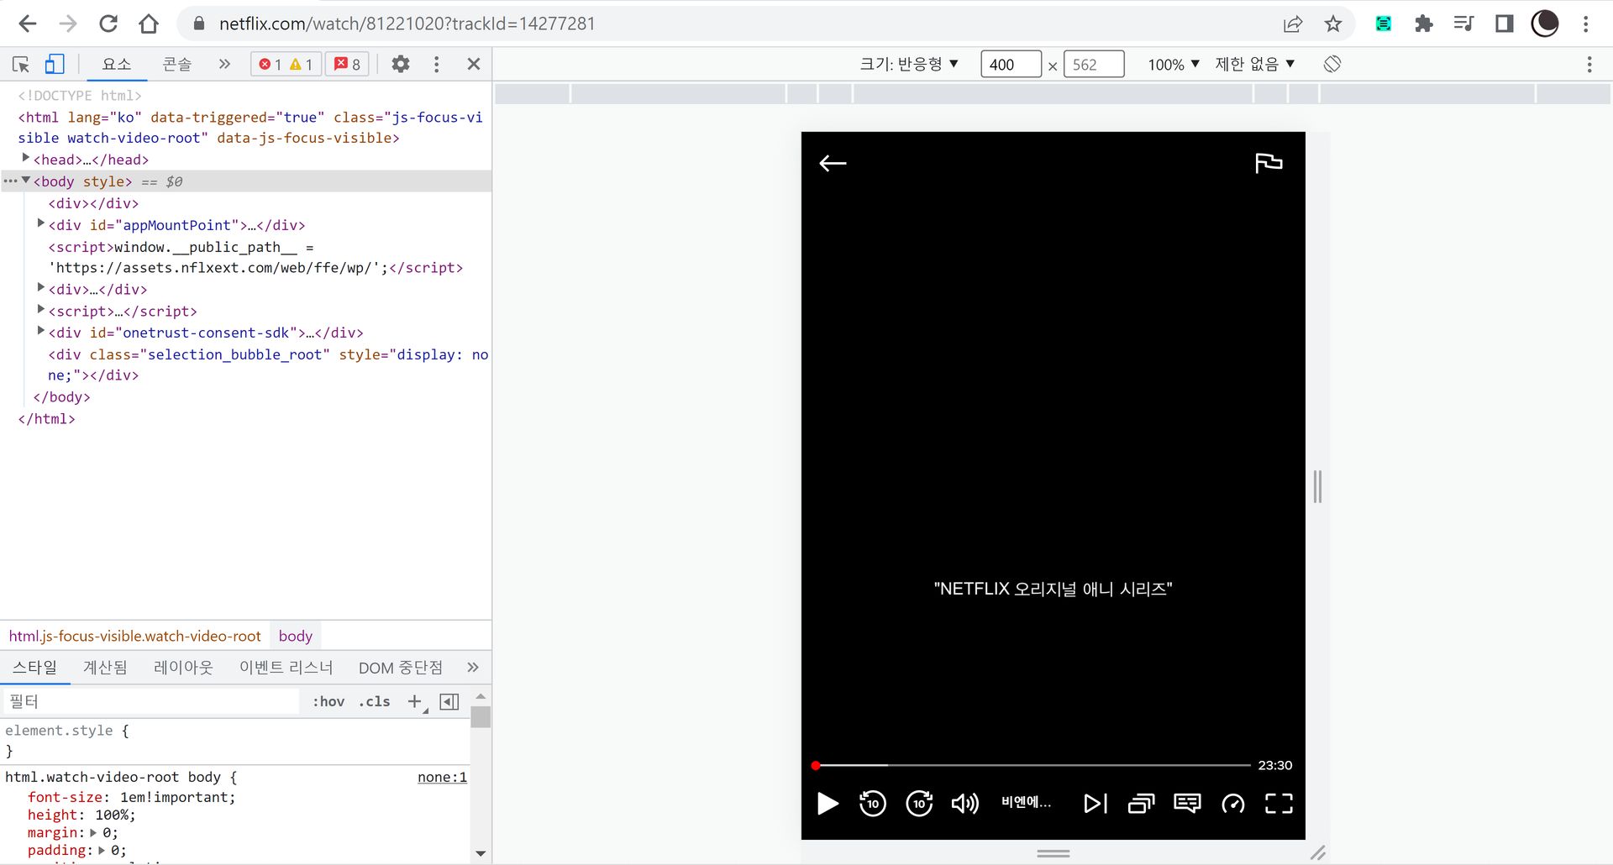
Task: Close the DevTools panel
Action: pos(474,64)
